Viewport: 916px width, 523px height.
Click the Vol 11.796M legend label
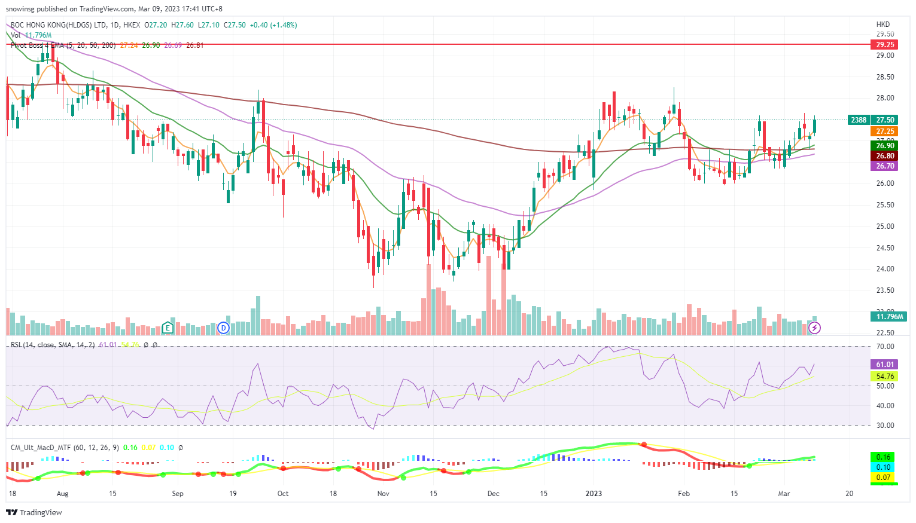coord(31,35)
